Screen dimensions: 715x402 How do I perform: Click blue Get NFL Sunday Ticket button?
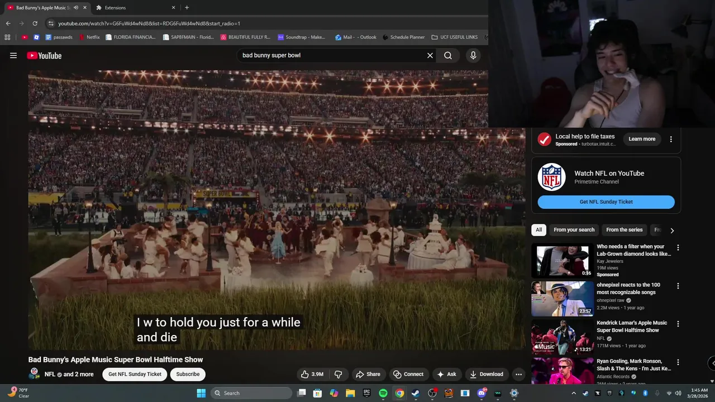point(606,202)
